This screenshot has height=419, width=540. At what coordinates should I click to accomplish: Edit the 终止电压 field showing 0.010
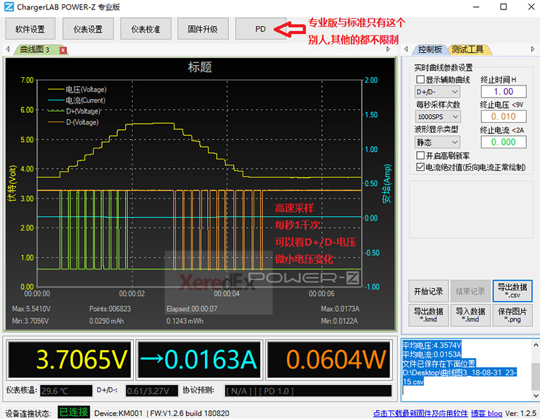point(504,116)
